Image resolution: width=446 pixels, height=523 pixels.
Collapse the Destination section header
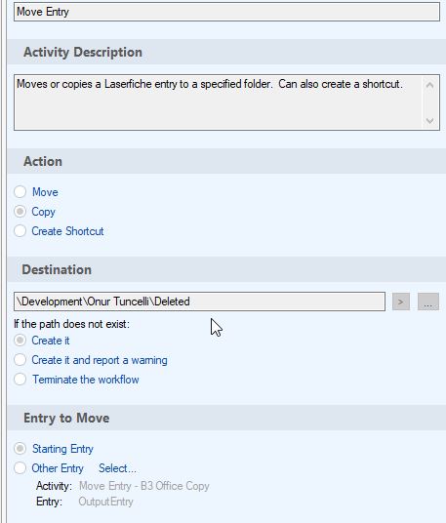pos(226,270)
